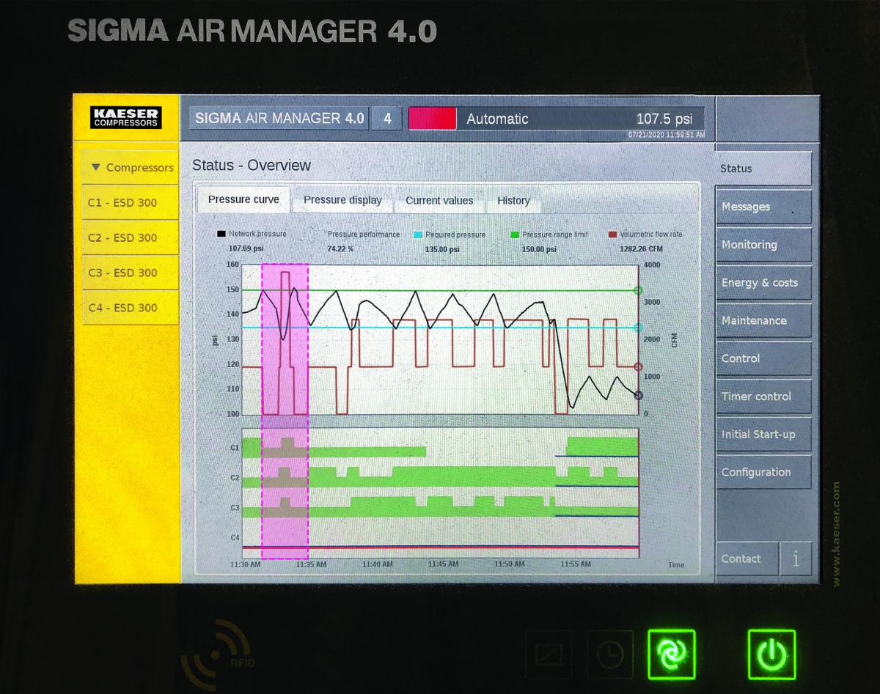
Task: Click the station number 4 box
Action: pyautogui.click(x=387, y=119)
